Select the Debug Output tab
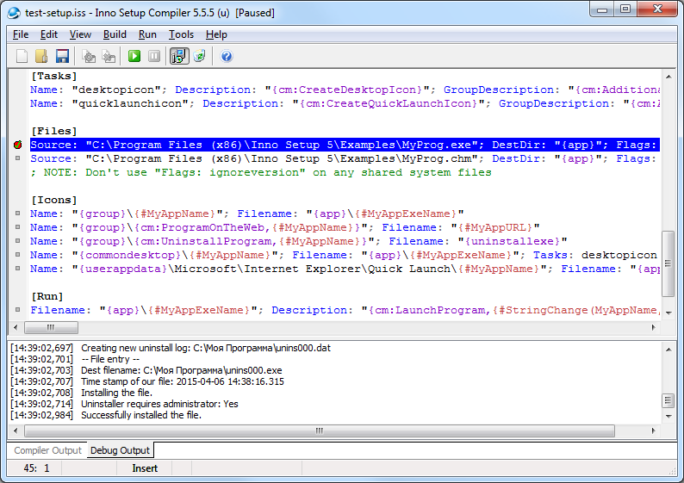The width and height of the screenshot is (684, 483). pos(119,450)
